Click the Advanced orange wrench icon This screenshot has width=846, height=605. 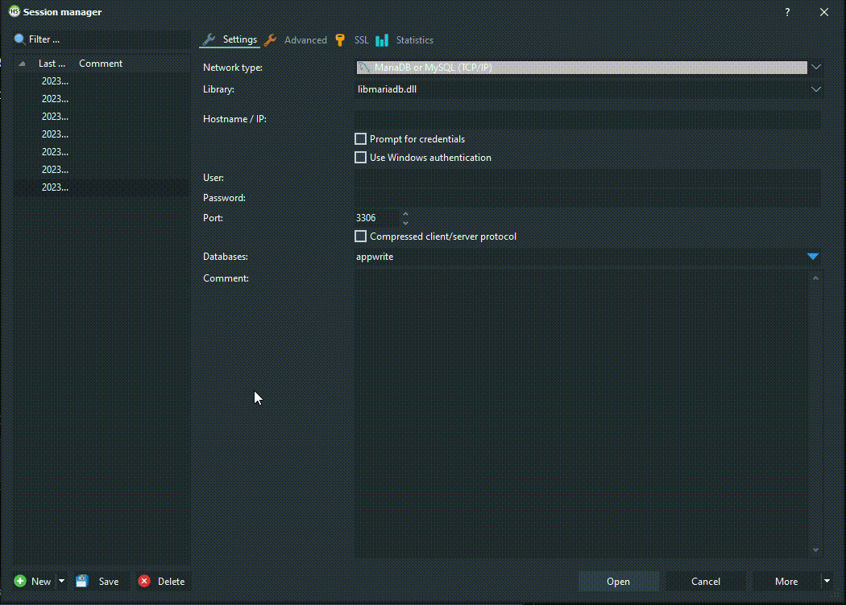[x=271, y=40]
